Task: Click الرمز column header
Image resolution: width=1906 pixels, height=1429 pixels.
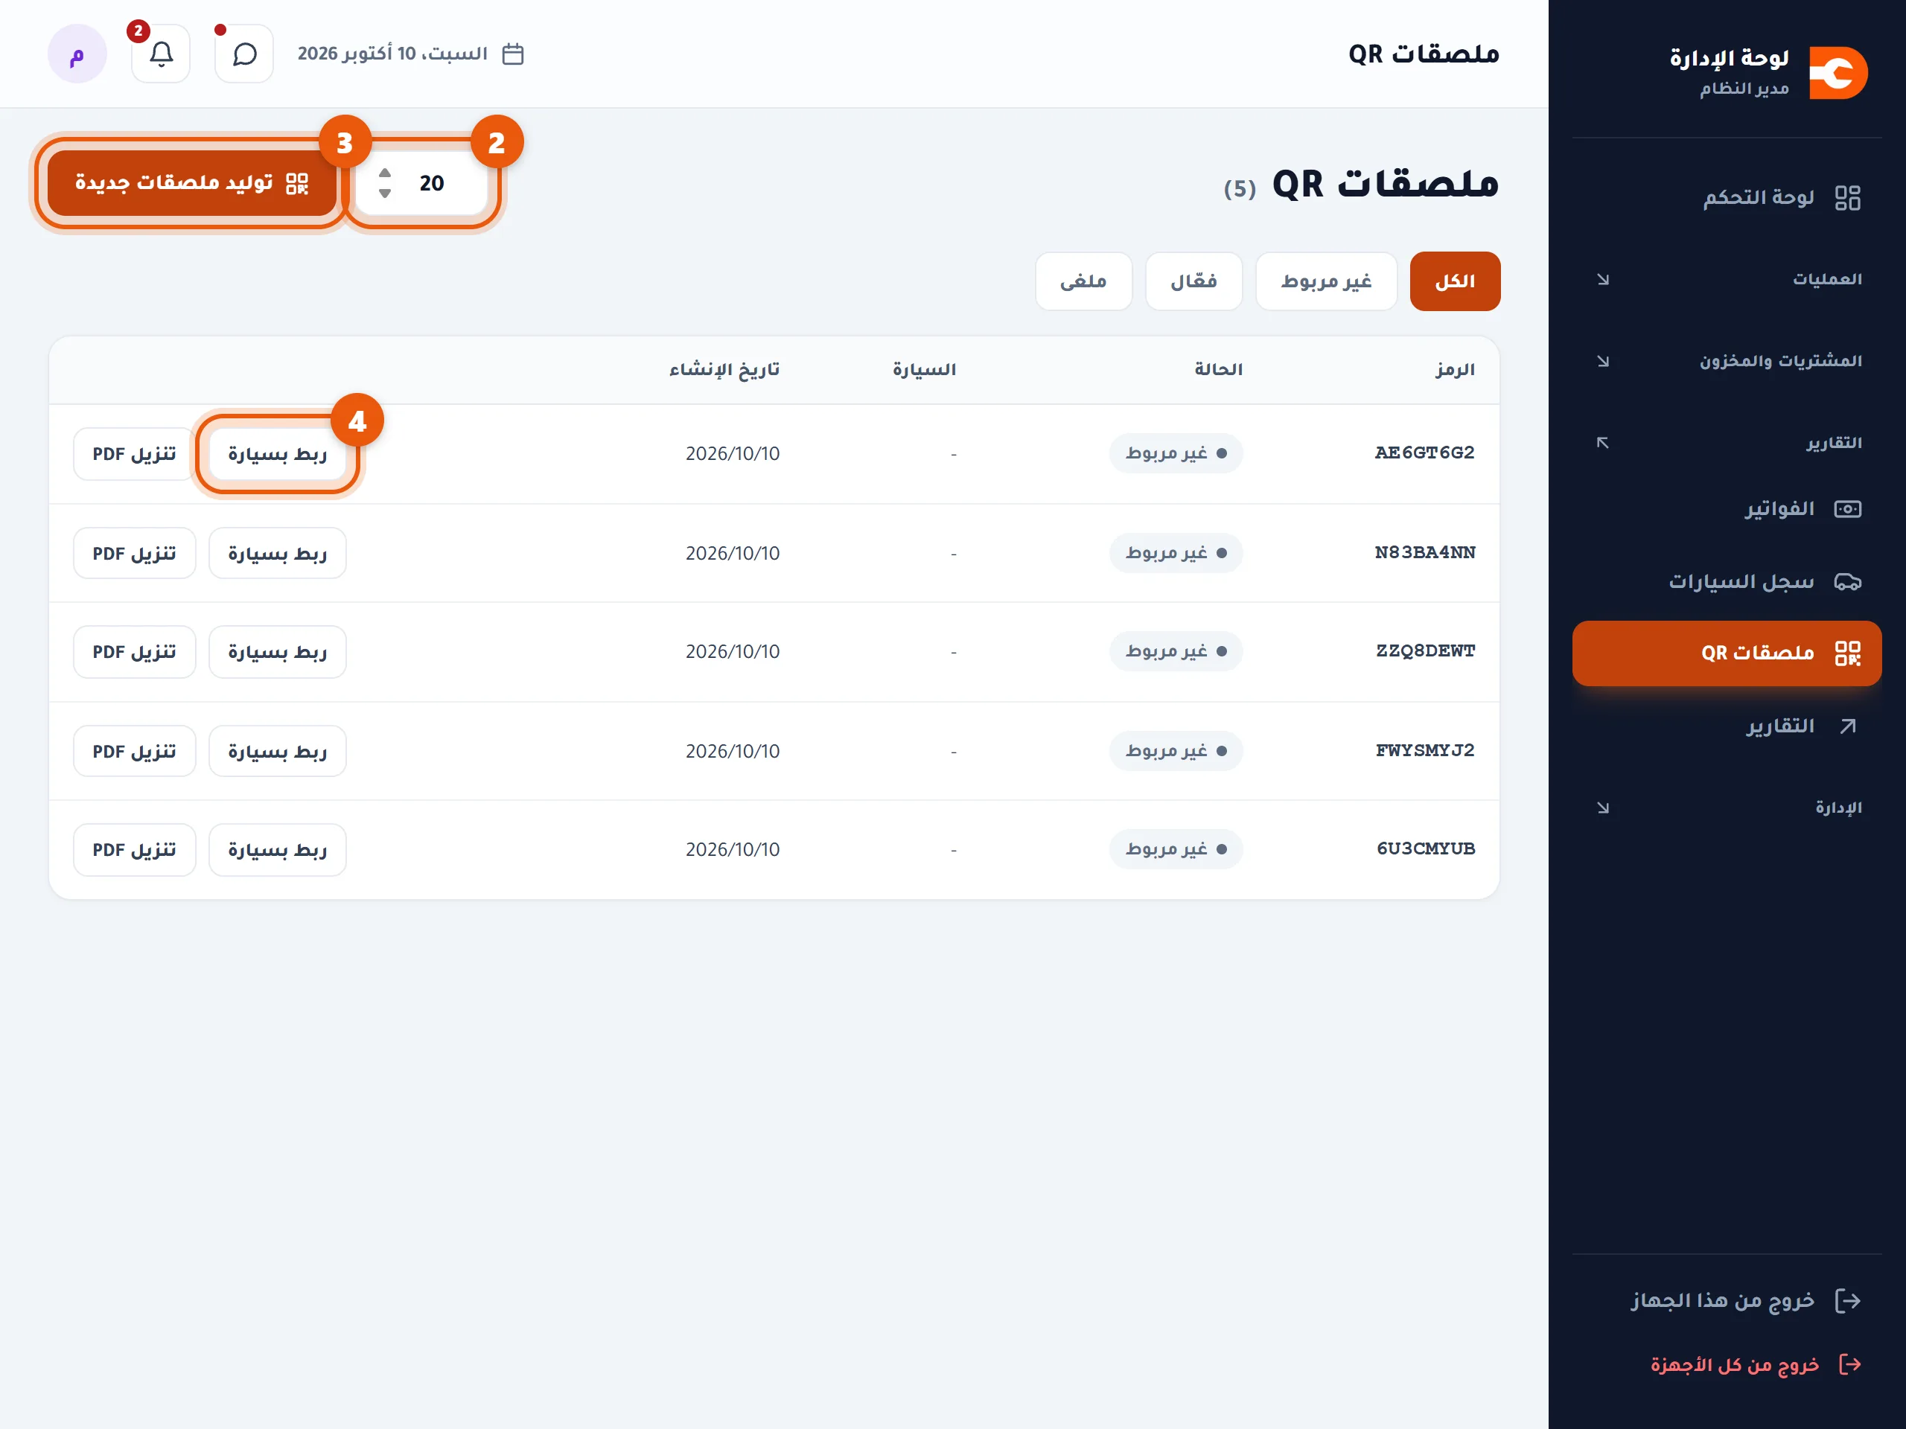Action: tap(1455, 369)
